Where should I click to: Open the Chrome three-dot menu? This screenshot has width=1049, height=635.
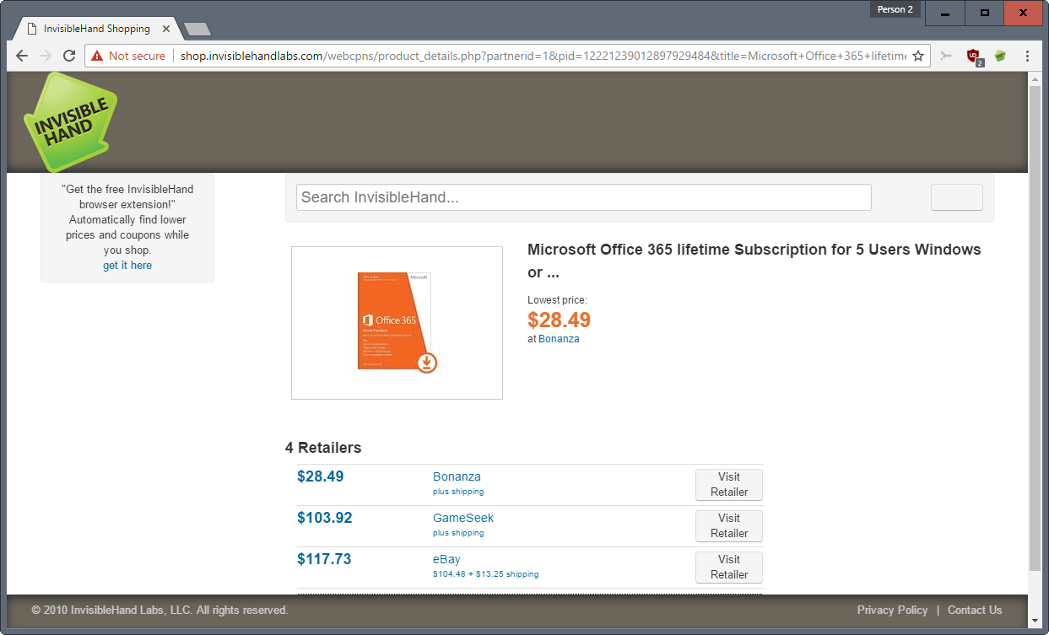point(1027,56)
